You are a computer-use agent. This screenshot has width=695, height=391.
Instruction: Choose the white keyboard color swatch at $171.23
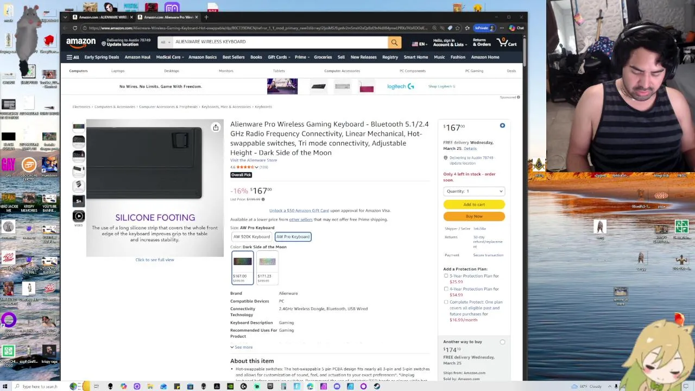point(267,268)
